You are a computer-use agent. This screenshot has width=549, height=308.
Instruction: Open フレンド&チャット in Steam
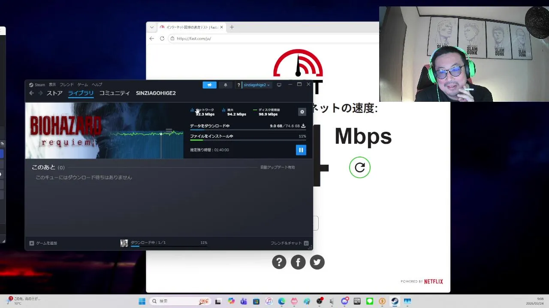(290, 243)
